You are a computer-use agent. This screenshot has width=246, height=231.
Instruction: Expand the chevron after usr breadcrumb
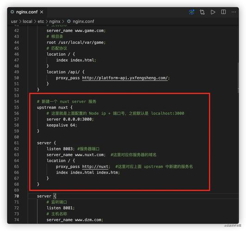click(x=20, y=21)
